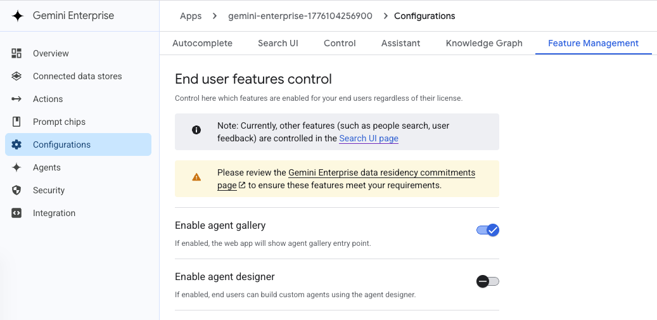Open the Integration section

(79, 213)
